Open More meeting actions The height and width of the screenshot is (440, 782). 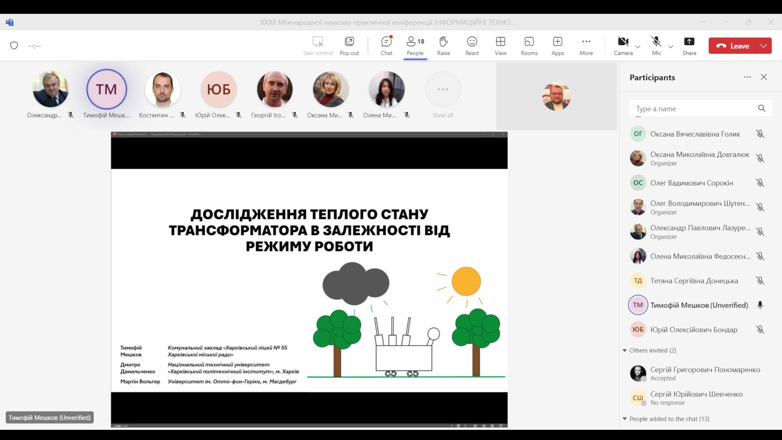point(586,46)
